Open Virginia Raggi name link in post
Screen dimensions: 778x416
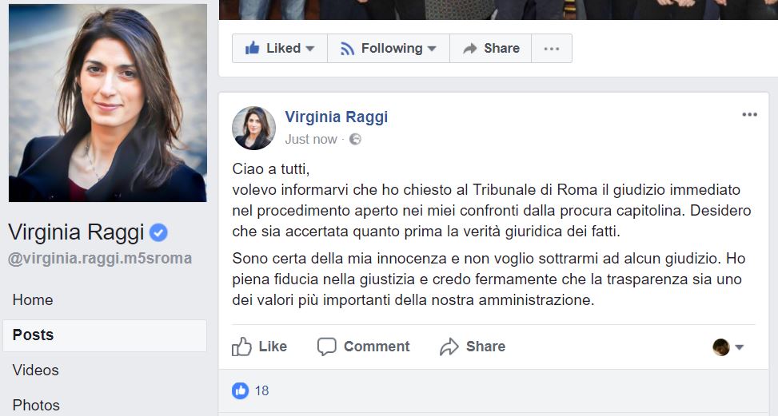click(x=336, y=117)
